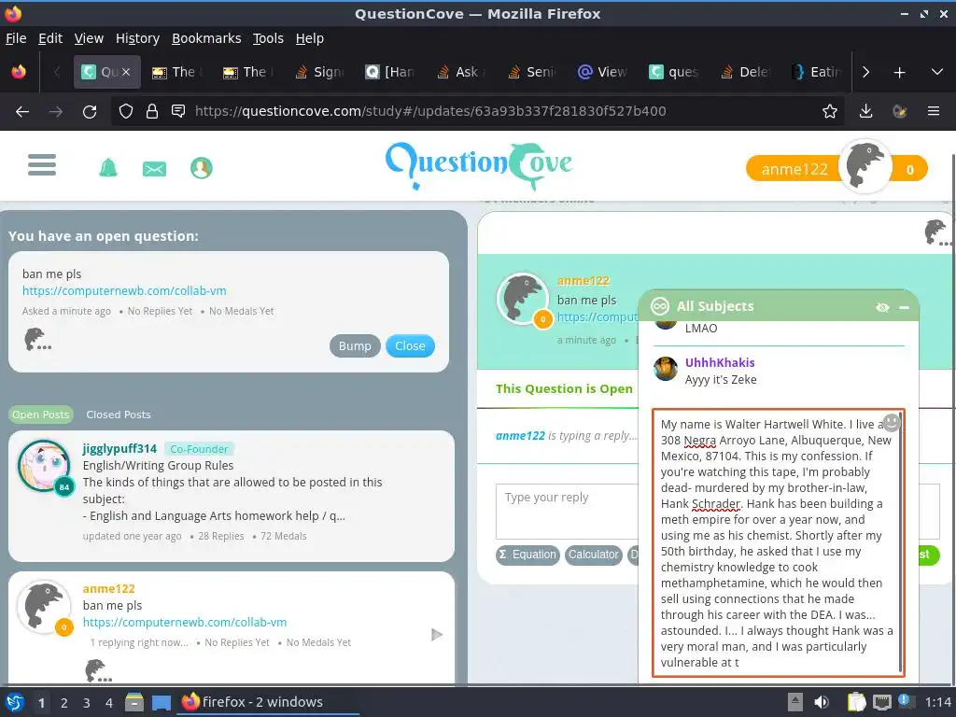Open the Tools menu

point(268,38)
